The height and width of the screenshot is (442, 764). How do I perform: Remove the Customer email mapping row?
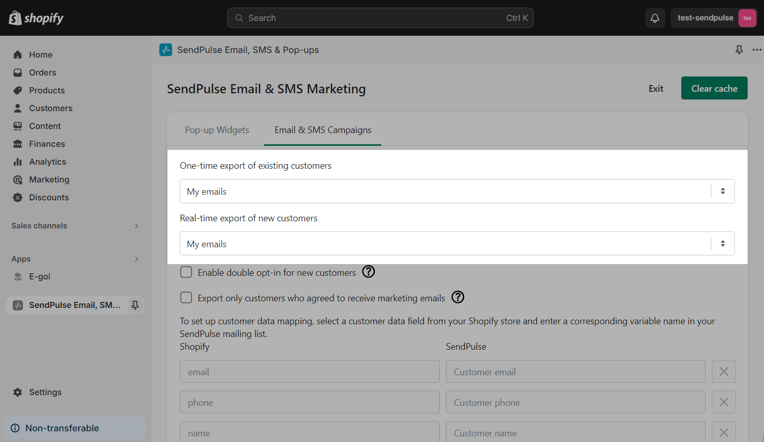pyautogui.click(x=724, y=372)
